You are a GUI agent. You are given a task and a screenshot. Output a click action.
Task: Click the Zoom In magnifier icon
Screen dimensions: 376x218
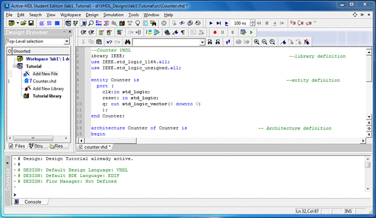[x=257, y=42]
